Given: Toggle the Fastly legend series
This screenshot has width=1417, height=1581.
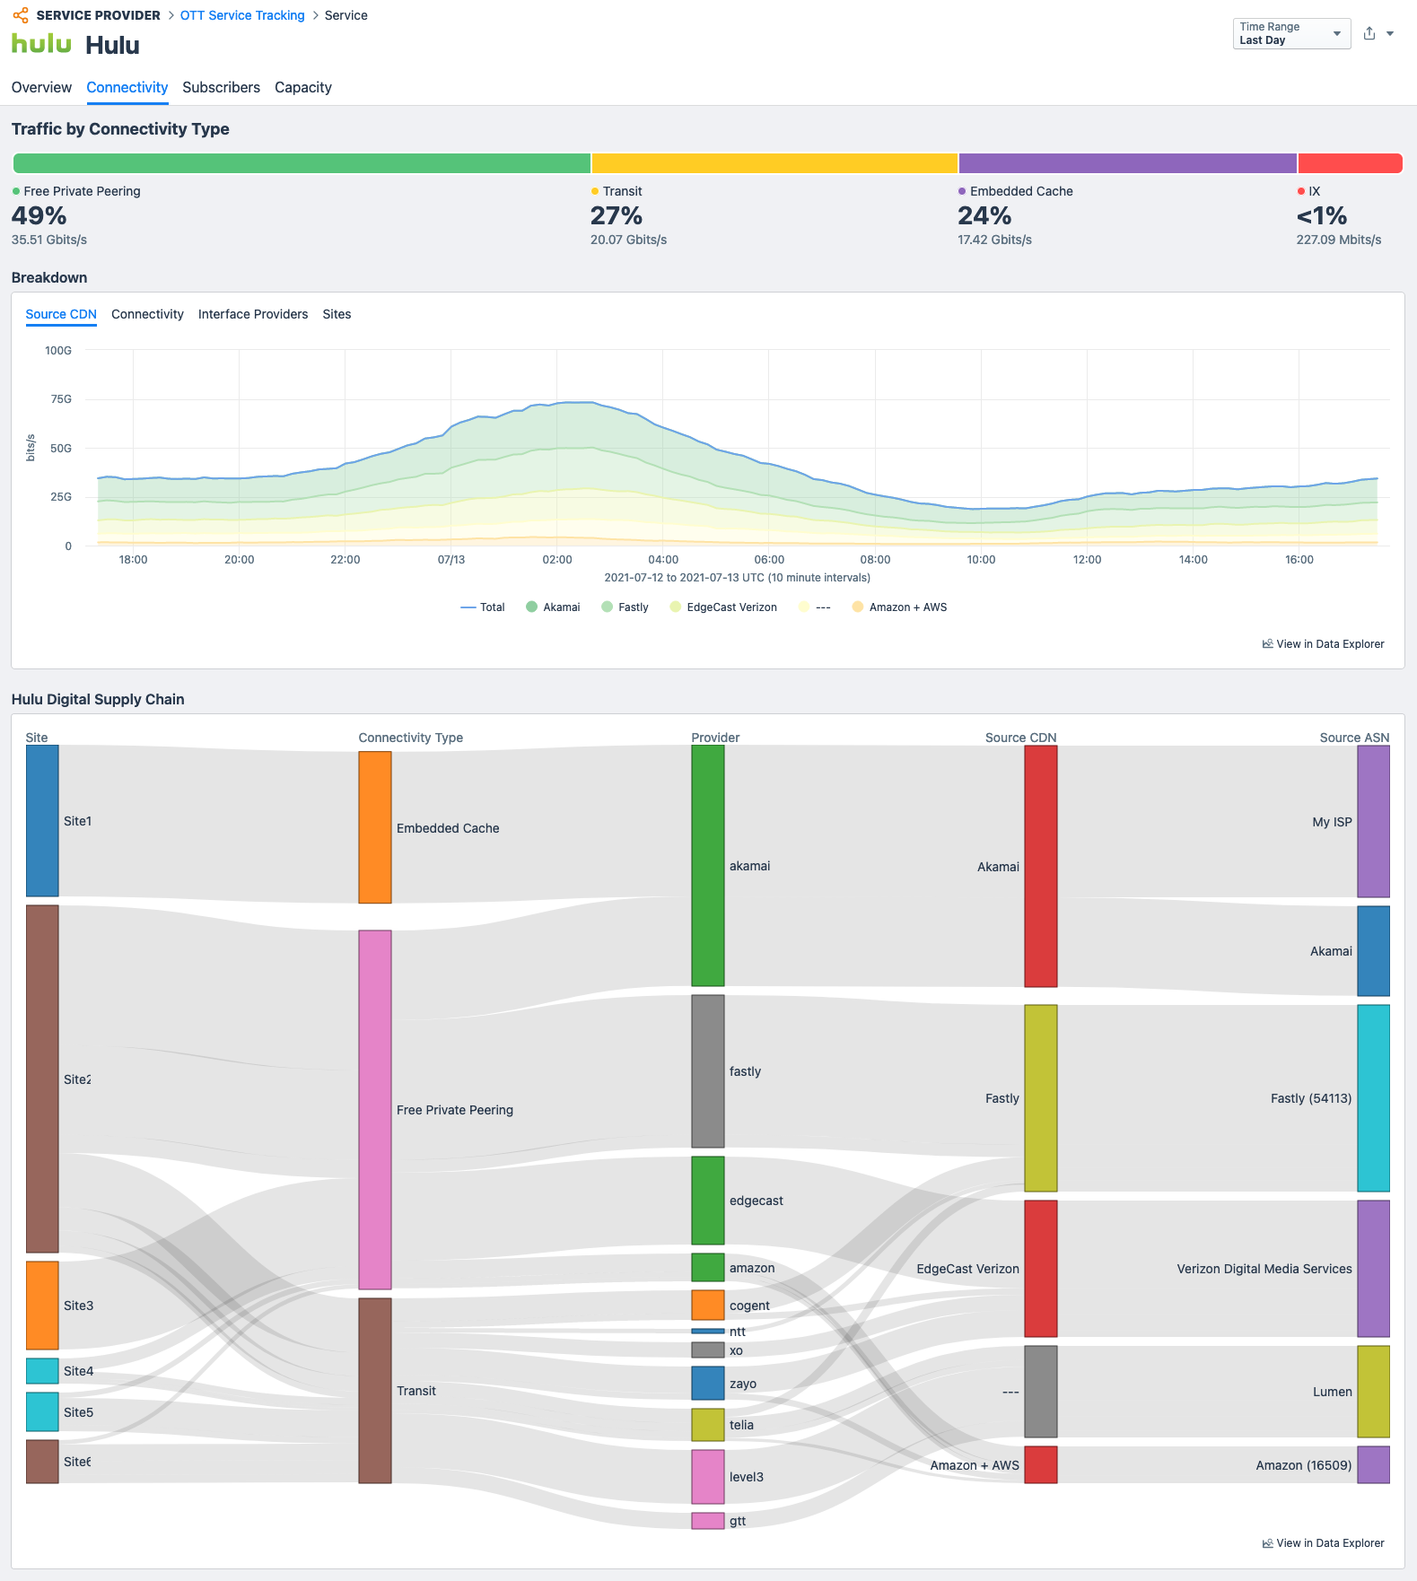Looking at the screenshot, I should point(625,607).
